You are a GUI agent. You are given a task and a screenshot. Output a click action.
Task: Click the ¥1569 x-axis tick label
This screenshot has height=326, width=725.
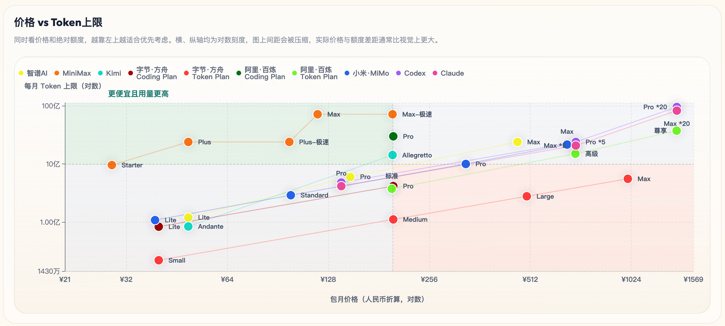(x=693, y=280)
